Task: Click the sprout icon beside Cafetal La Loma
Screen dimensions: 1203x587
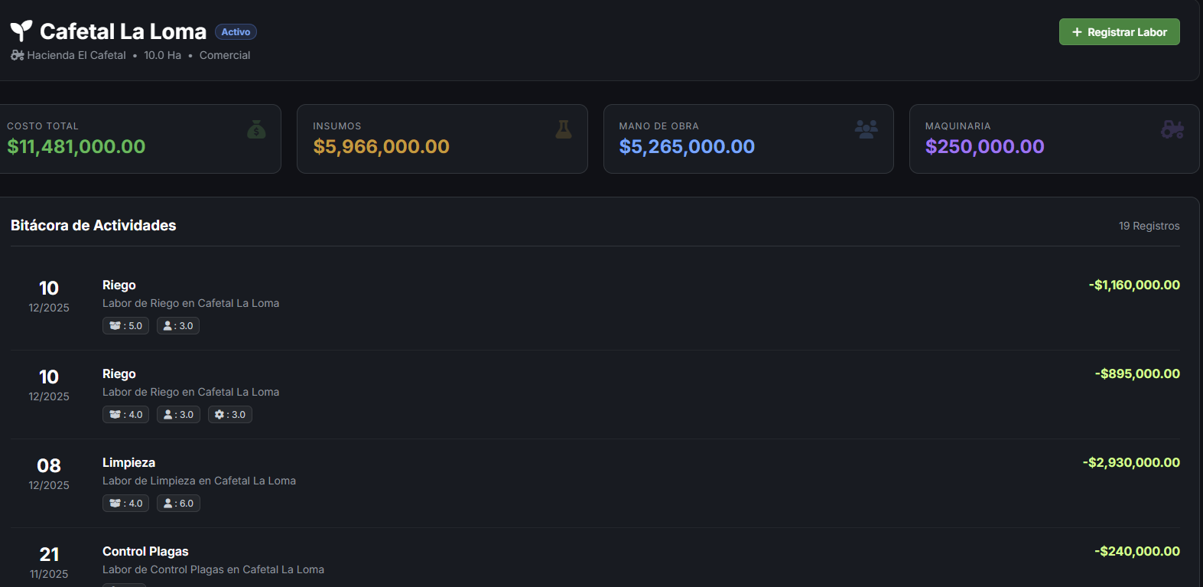Action: tap(21, 31)
